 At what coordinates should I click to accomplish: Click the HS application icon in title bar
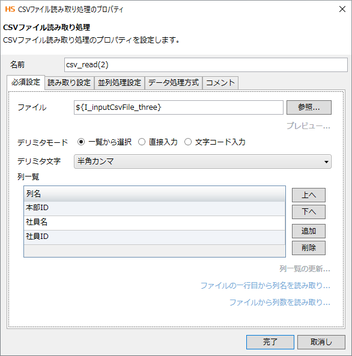click(10, 9)
